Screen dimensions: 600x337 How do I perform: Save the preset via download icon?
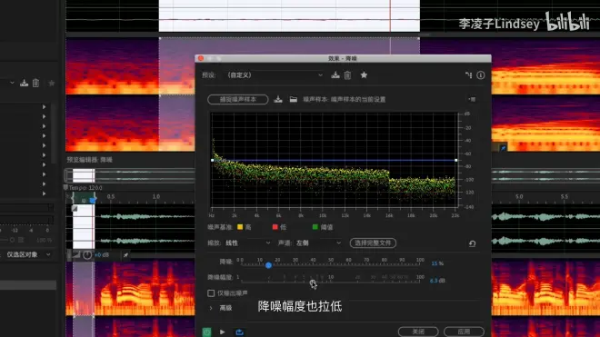click(335, 75)
